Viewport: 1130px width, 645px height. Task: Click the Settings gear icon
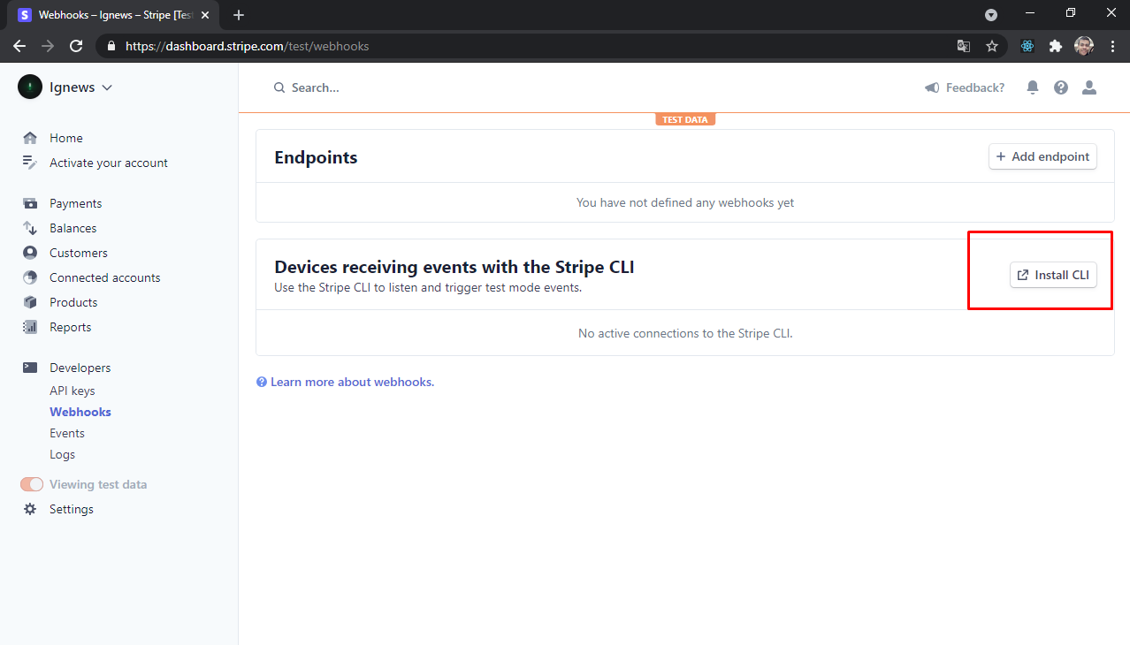click(30, 509)
